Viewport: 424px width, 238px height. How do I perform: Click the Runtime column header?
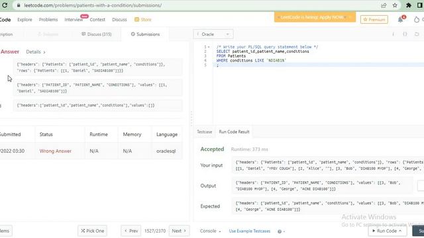[x=99, y=134]
